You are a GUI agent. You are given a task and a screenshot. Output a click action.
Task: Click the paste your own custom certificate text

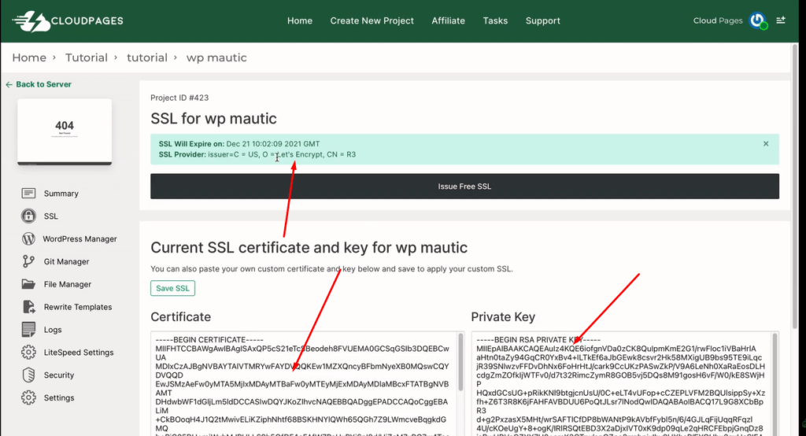[x=331, y=269]
